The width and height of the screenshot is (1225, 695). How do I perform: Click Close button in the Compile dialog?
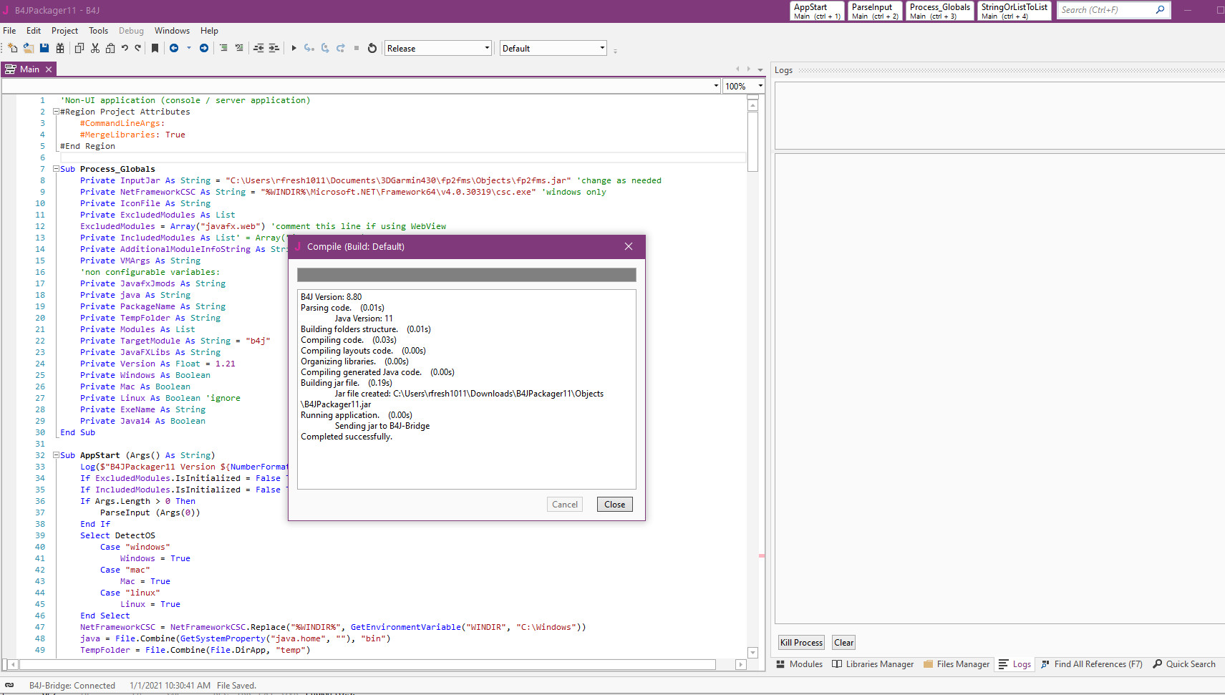tap(614, 505)
